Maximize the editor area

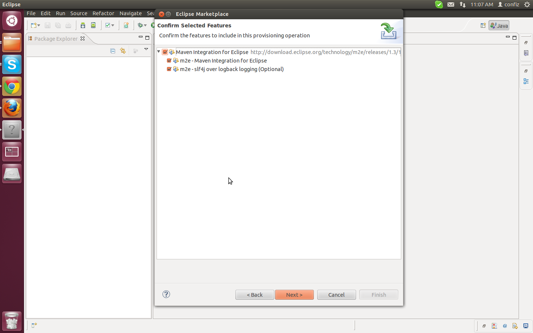click(x=514, y=38)
